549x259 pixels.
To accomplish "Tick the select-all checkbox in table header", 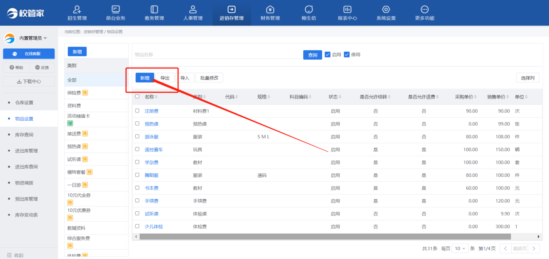I will (x=137, y=96).
